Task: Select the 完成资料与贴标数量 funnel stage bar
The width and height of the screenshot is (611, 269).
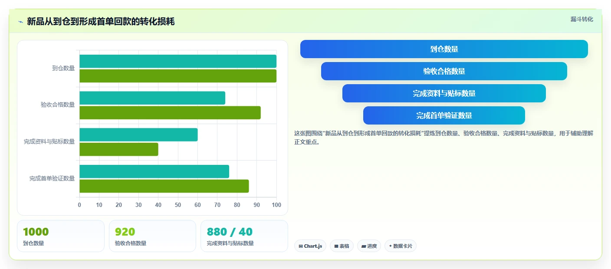Action: click(444, 93)
